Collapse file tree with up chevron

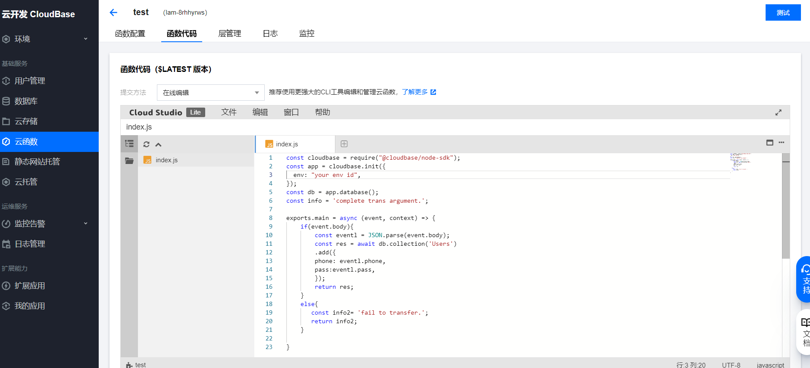(158, 145)
